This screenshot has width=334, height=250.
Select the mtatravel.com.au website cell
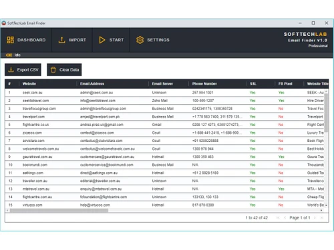pyautogui.click(x=36, y=189)
